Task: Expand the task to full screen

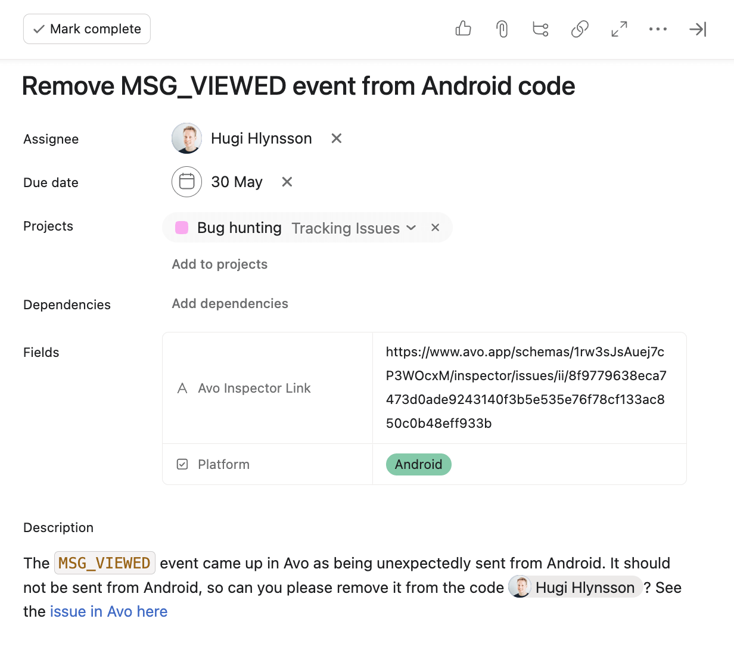Action: [x=619, y=29]
